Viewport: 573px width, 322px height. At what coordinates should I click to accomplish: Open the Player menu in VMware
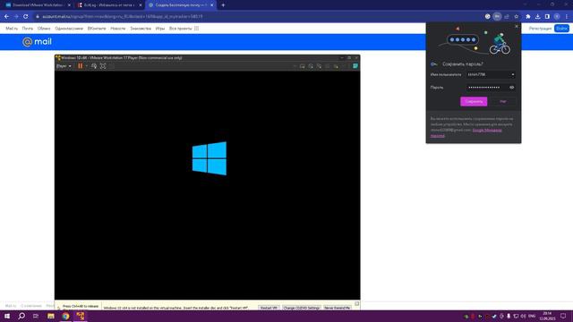pos(64,66)
